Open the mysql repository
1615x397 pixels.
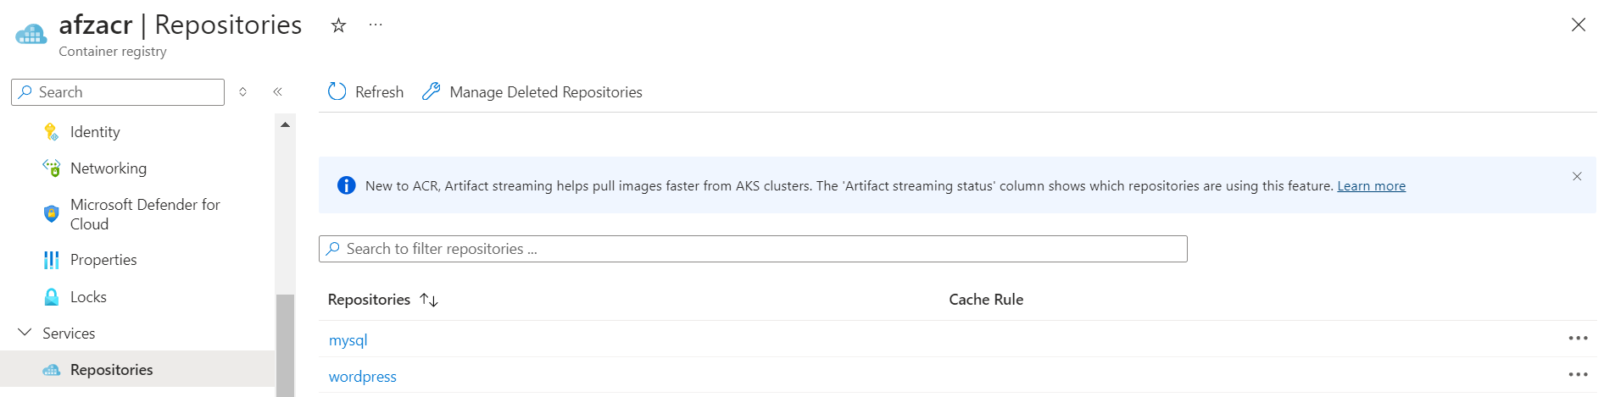(348, 340)
